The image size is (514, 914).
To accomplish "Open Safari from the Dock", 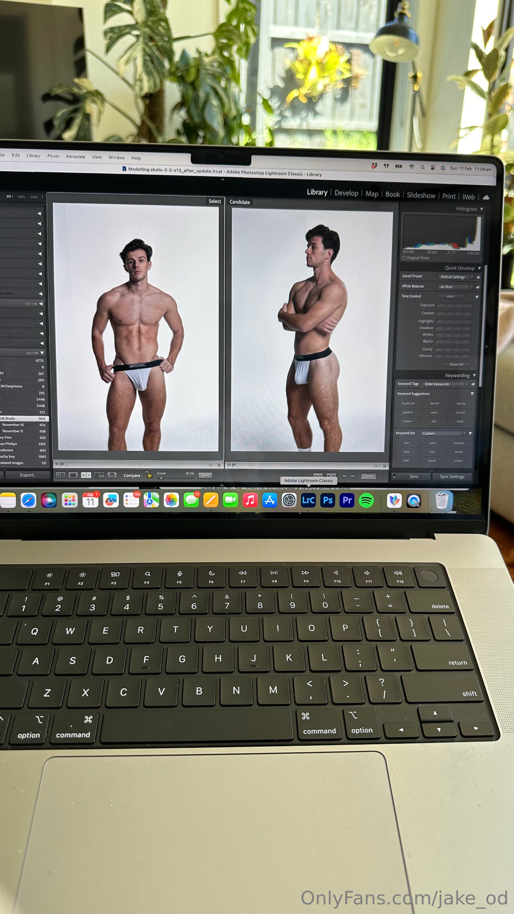I will point(28,500).
